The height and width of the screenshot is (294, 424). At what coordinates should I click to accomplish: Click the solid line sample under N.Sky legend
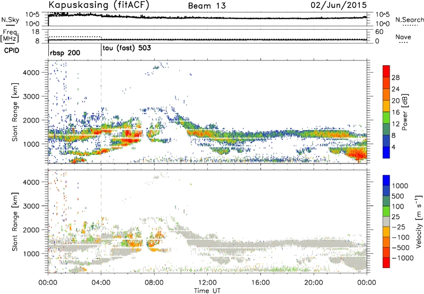[10, 25]
